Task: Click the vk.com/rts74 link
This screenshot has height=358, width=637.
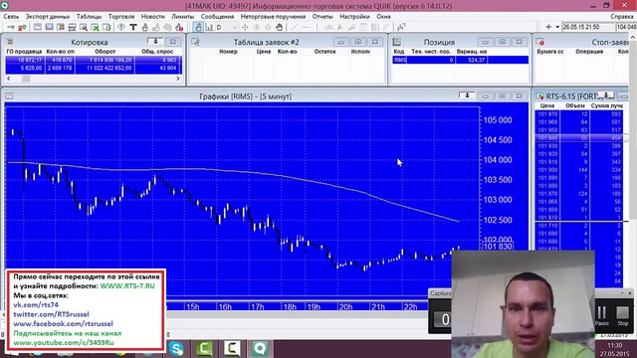Action: pos(36,305)
